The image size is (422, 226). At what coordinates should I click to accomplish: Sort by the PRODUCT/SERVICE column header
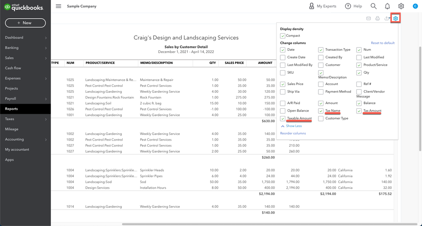click(x=100, y=63)
